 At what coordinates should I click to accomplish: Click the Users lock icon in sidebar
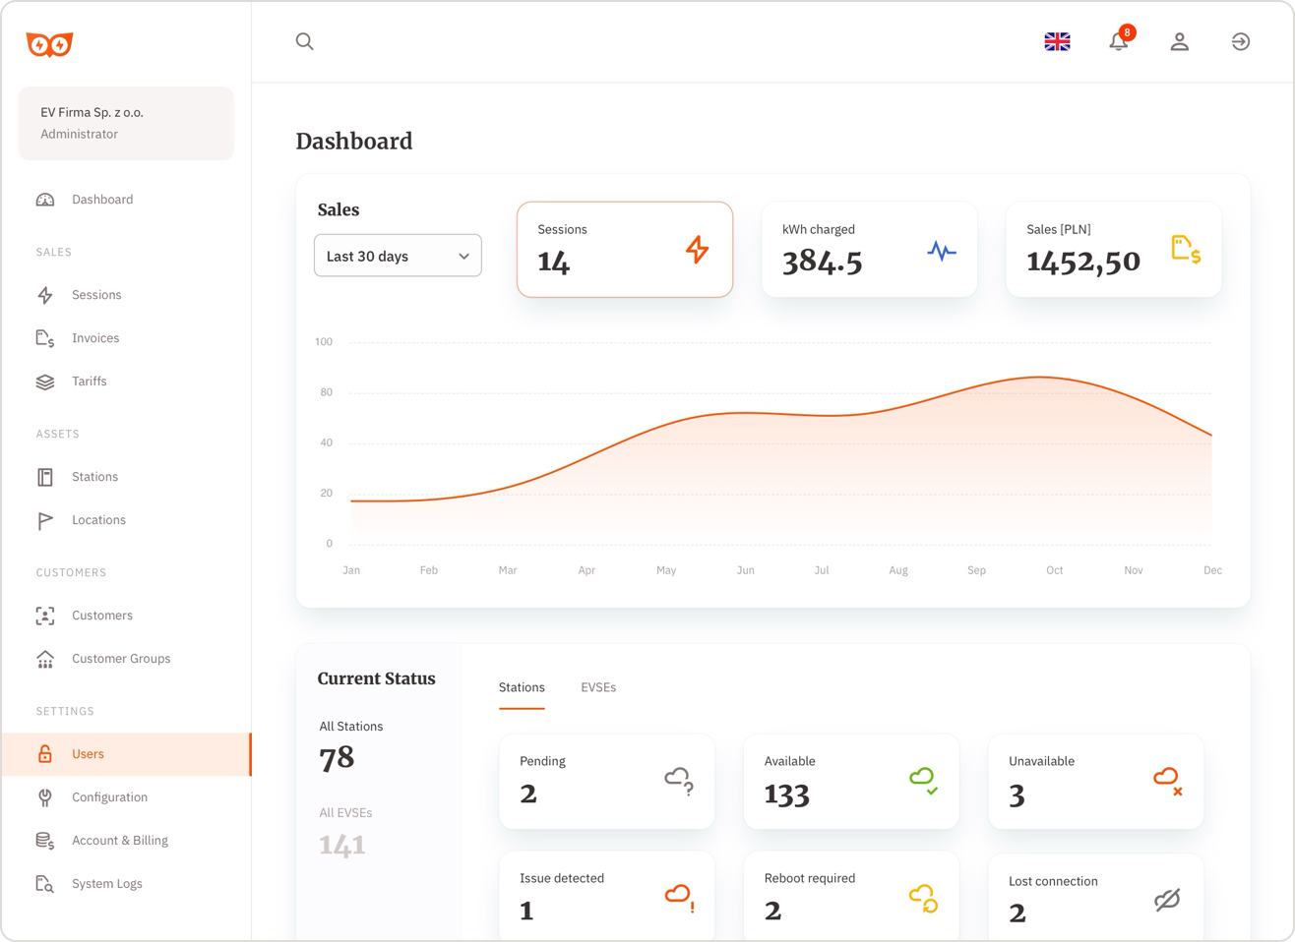[45, 753]
